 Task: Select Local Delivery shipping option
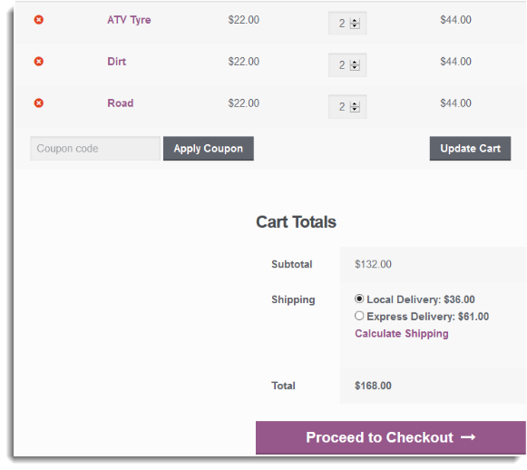(359, 299)
